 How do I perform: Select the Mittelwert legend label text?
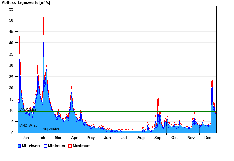point(31,146)
